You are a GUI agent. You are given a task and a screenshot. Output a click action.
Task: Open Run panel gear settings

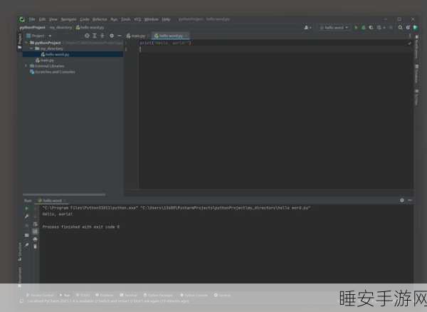click(x=402, y=200)
